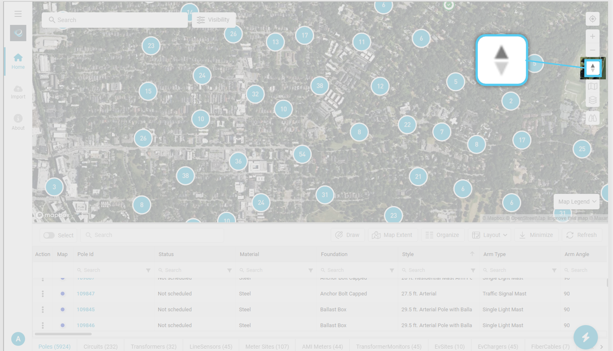Open the Material column filter
613x351 pixels.
coord(311,270)
